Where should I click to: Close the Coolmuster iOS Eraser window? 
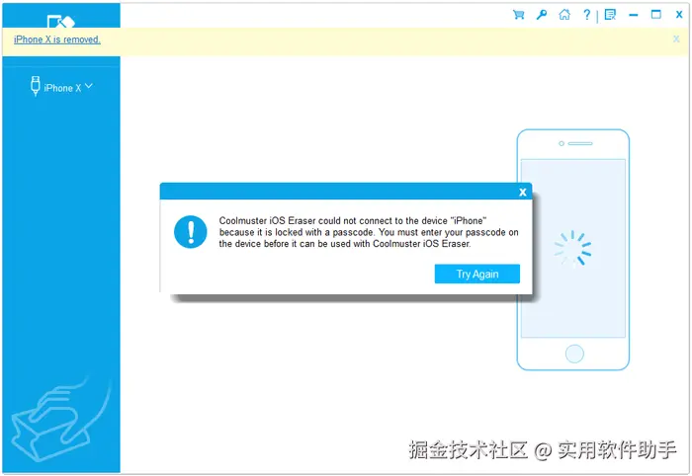(679, 15)
